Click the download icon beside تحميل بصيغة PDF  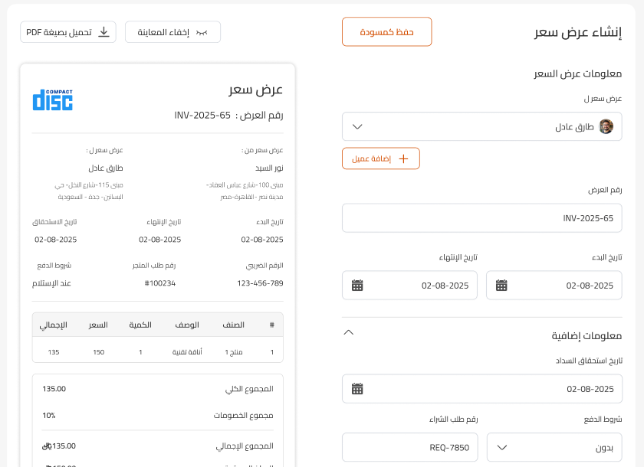[x=104, y=32]
